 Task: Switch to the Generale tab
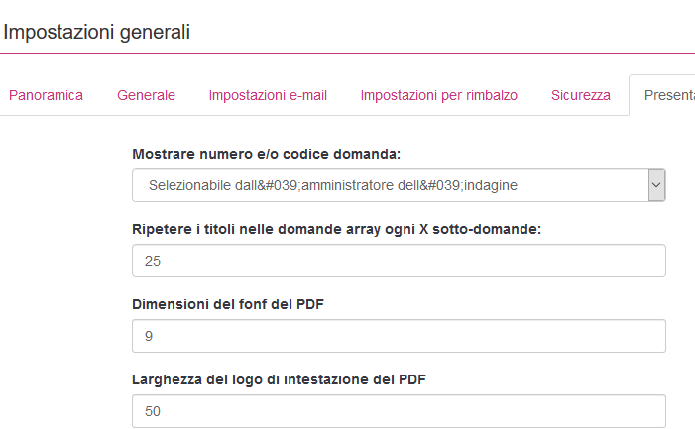tap(146, 95)
